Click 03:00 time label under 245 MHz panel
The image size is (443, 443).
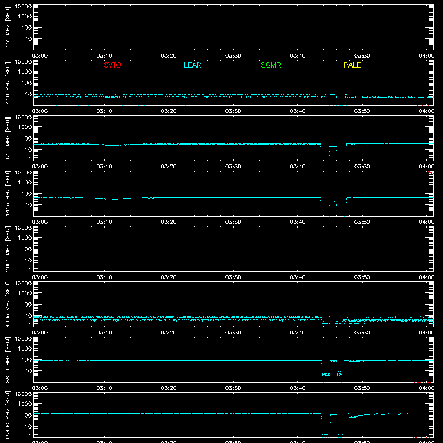(40, 56)
